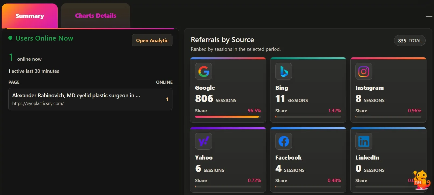Click the 835 TOTAL badge
This screenshot has height=195, width=434.
410,41
